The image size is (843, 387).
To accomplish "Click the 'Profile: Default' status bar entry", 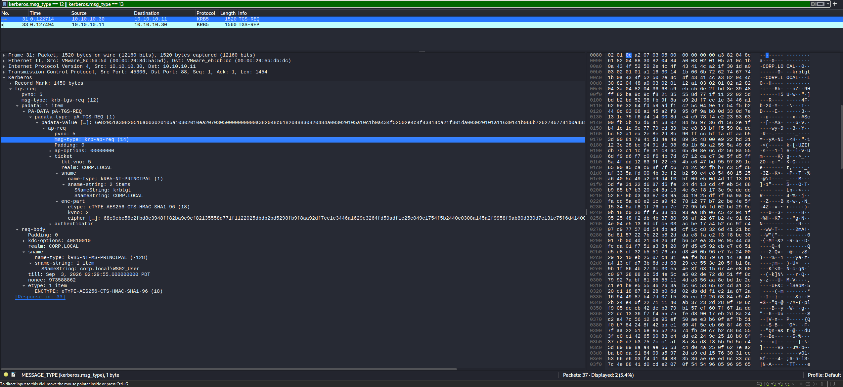I will pyautogui.click(x=824, y=375).
